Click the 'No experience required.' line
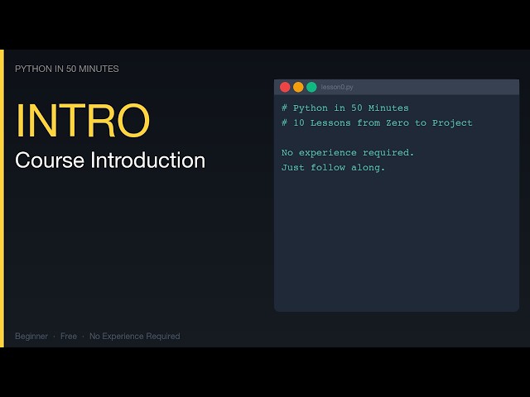Screen dimensions: 530x397 348,152
